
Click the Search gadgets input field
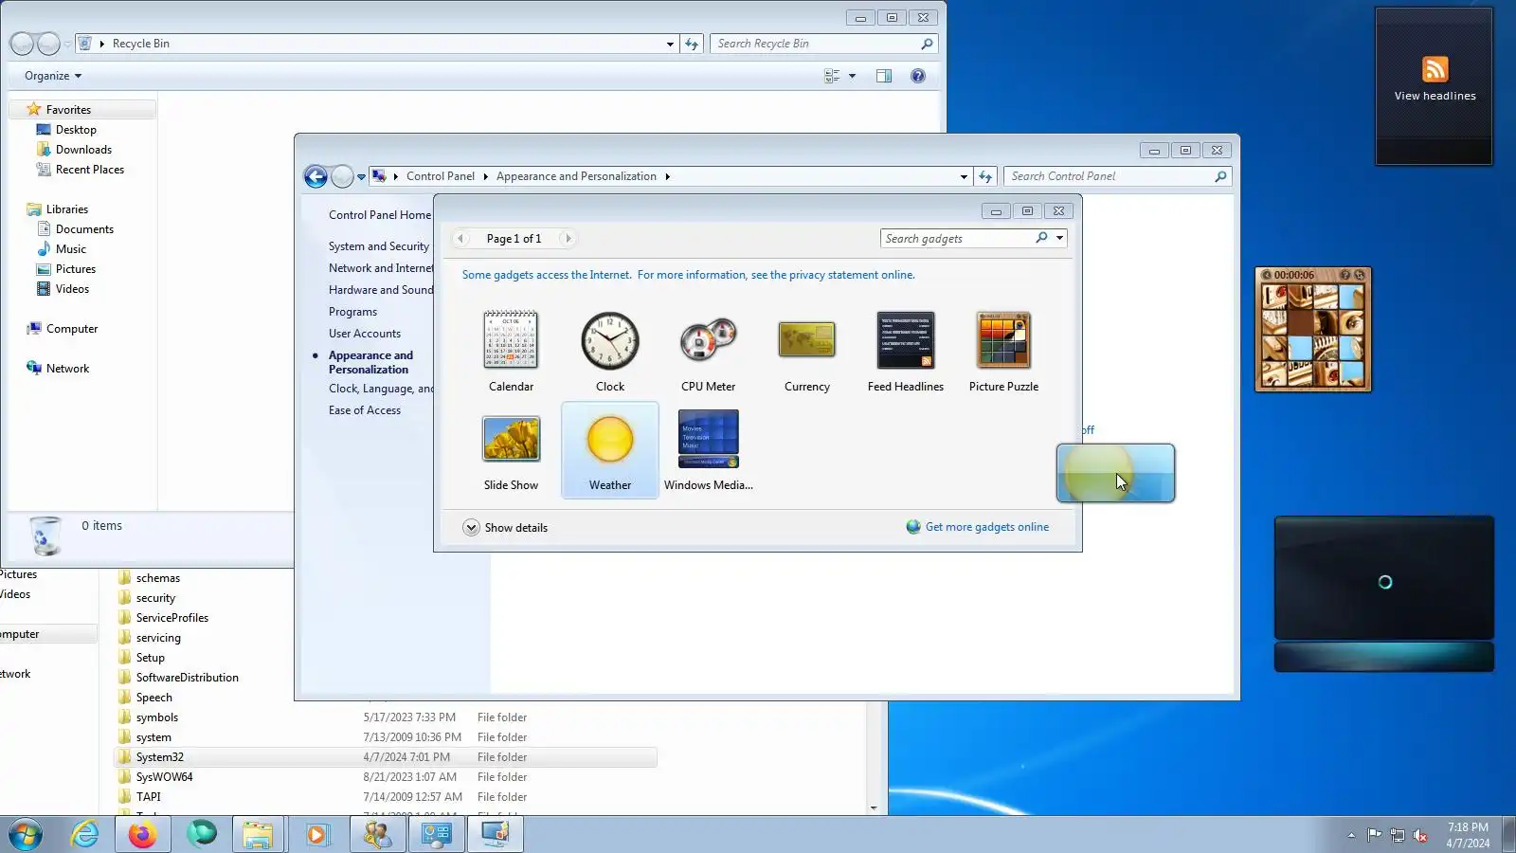pos(959,239)
